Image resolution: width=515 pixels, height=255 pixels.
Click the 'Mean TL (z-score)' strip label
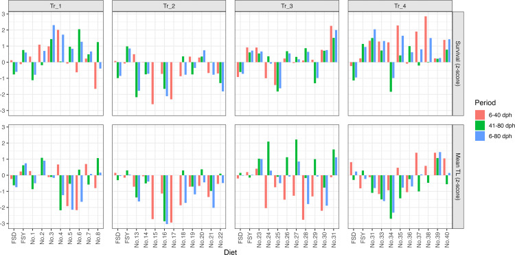(x=457, y=176)
